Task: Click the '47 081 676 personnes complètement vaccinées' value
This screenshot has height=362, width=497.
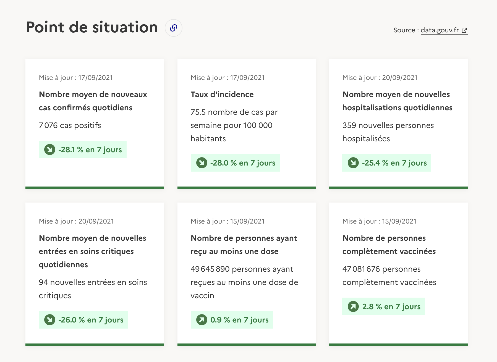Action: [389, 276]
